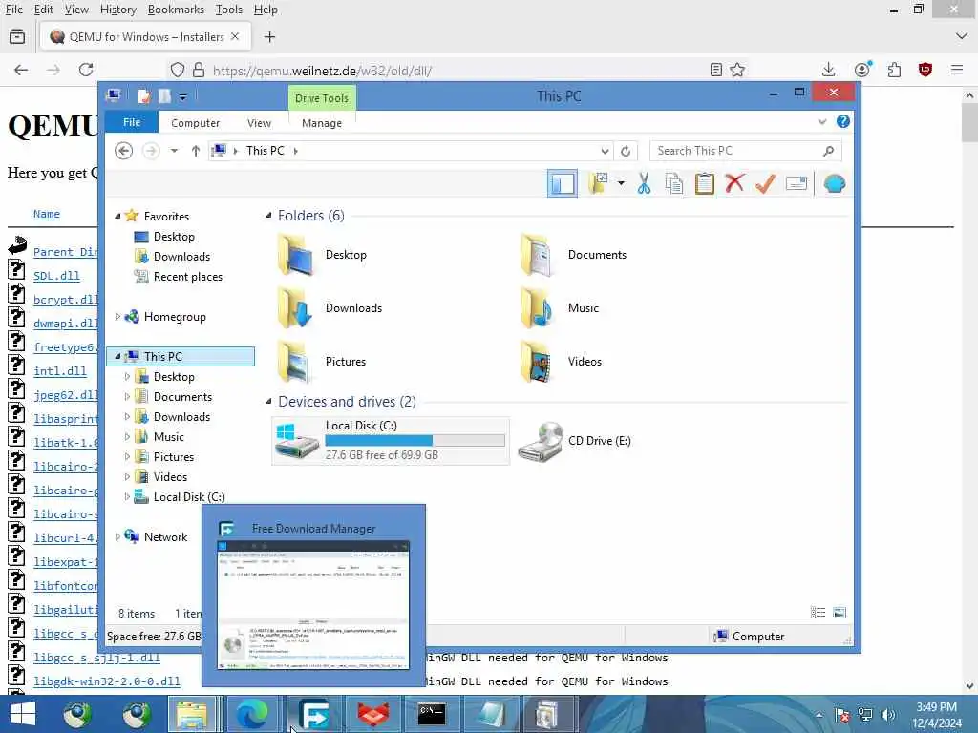Open Firefox Bookmarks menu
This screenshot has height=733, width=978.
pos(176,10)
